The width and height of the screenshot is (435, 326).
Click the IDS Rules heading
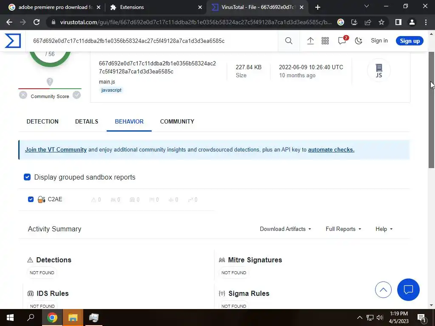tap(52, 293)
